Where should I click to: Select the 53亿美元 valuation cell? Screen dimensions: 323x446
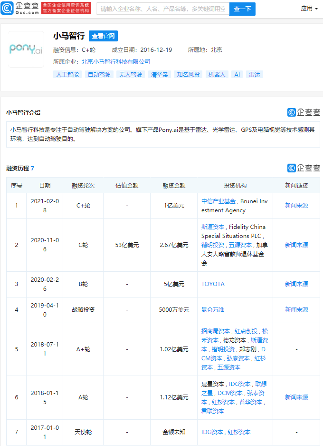127,245
